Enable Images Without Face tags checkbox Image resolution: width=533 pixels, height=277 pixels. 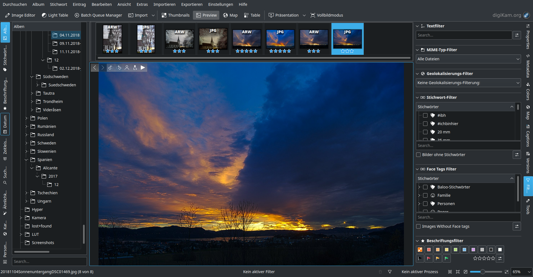[x=418, y=226]
